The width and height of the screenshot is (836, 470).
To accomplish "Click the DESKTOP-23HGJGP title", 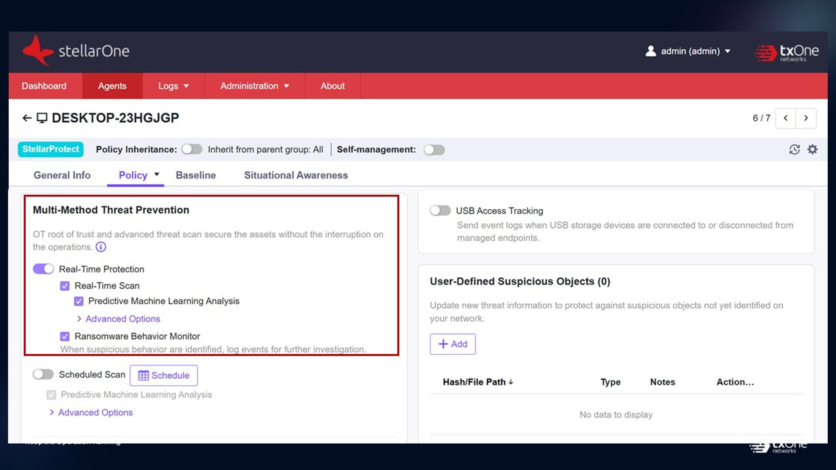I will click(115, 118).
